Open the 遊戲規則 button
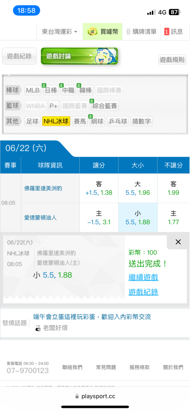 tap(172, 60)
